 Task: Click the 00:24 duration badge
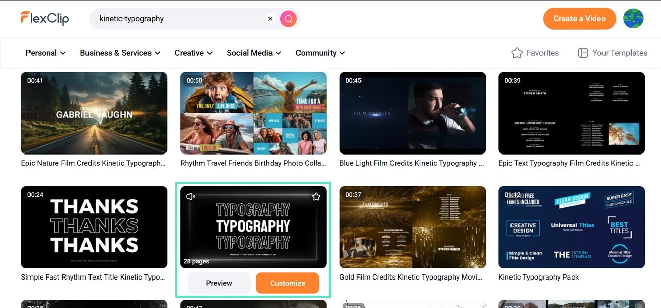35,195
